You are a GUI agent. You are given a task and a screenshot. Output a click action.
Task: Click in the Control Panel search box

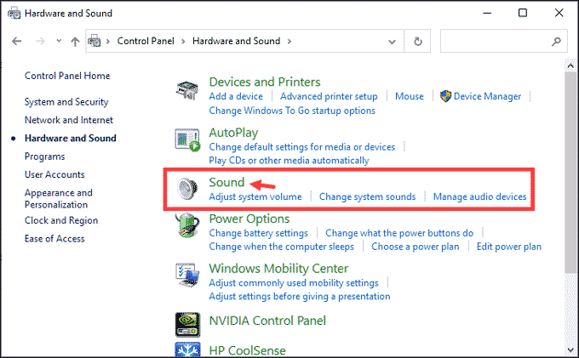[x=504, y=42]
